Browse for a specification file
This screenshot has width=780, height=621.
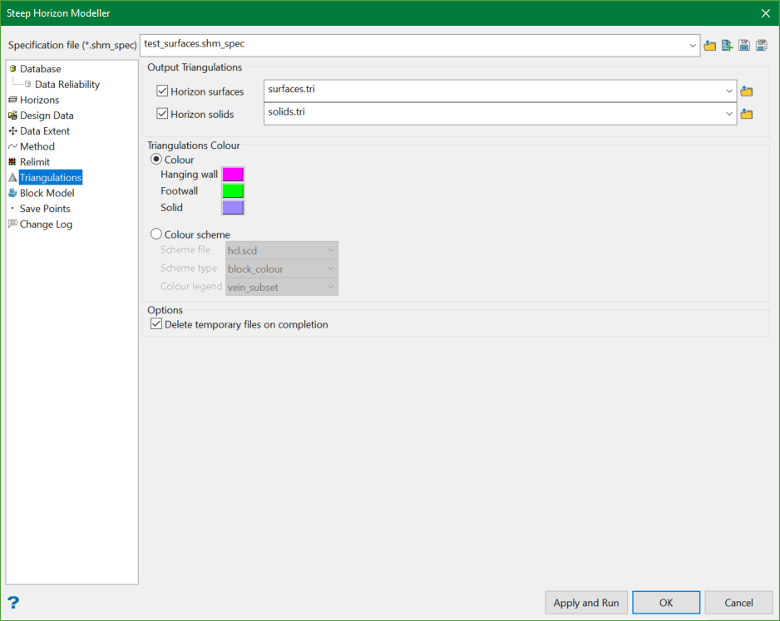coord(709,46)
